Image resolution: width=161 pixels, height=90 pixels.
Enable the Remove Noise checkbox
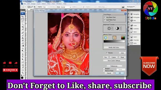point(104,71)
